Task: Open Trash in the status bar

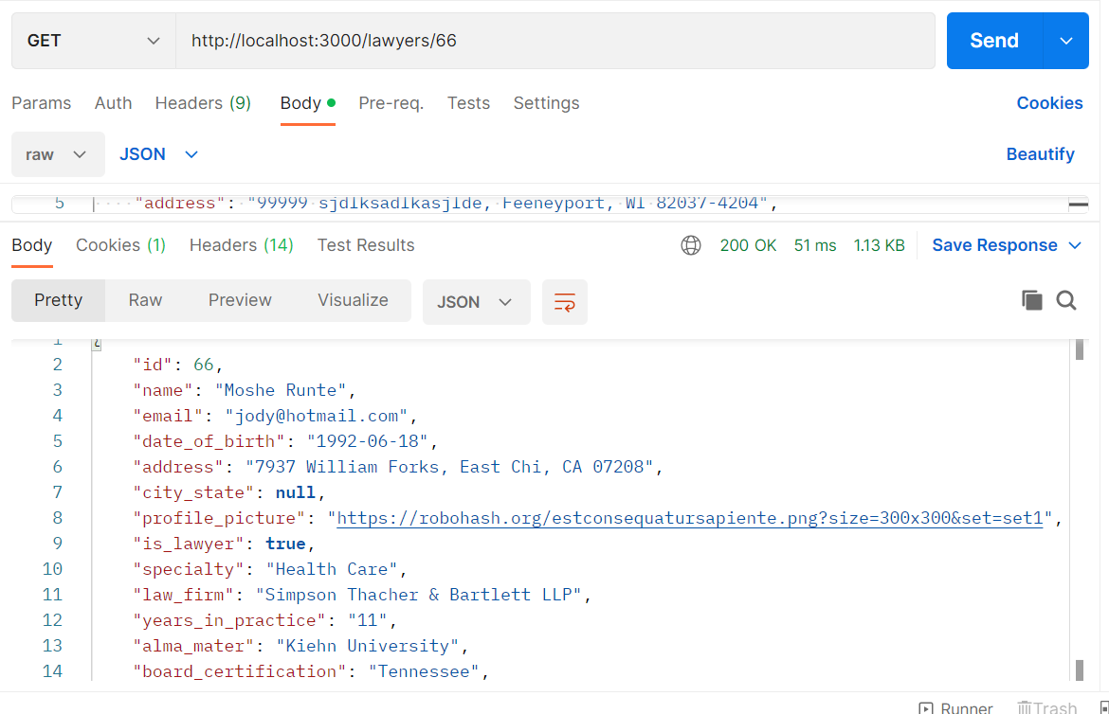Action: [x=1046, y=707]
